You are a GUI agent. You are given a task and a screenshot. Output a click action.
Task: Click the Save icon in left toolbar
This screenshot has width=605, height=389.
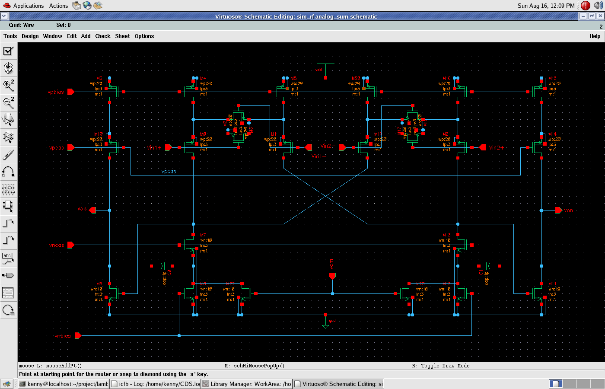click(x=8, y=68)
